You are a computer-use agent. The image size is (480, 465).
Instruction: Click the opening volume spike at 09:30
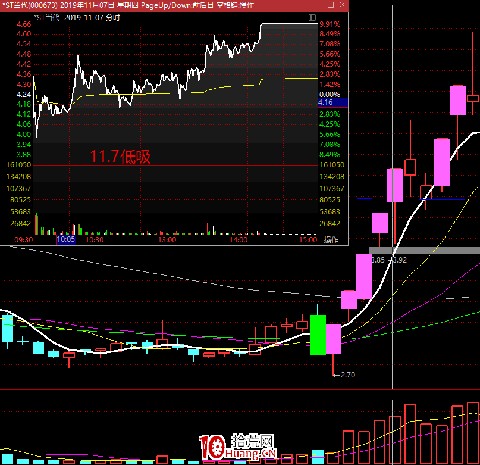point(34,202)
